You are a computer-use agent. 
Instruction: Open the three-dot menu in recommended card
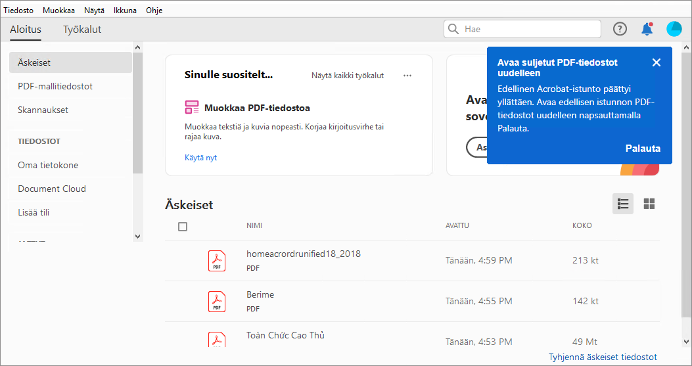coord(407,76)
